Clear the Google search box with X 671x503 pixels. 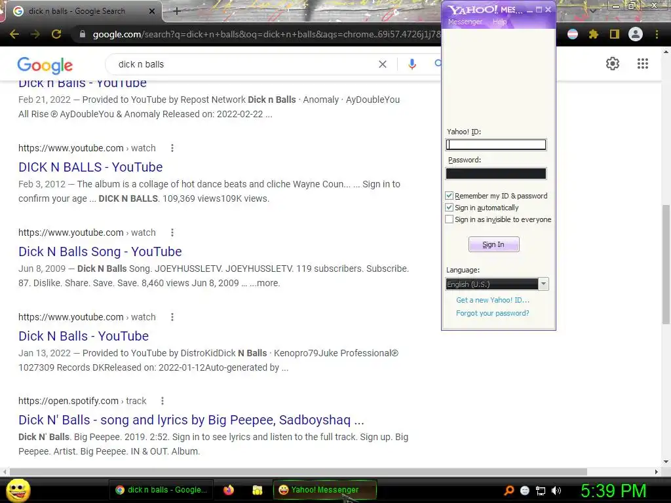pos(383,64)
